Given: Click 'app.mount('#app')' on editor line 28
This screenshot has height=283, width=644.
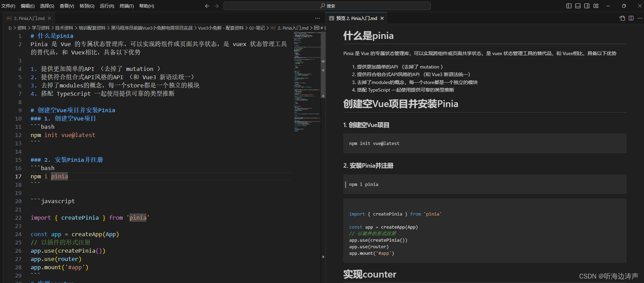Looking at the screenshot, I should point(60,267).
